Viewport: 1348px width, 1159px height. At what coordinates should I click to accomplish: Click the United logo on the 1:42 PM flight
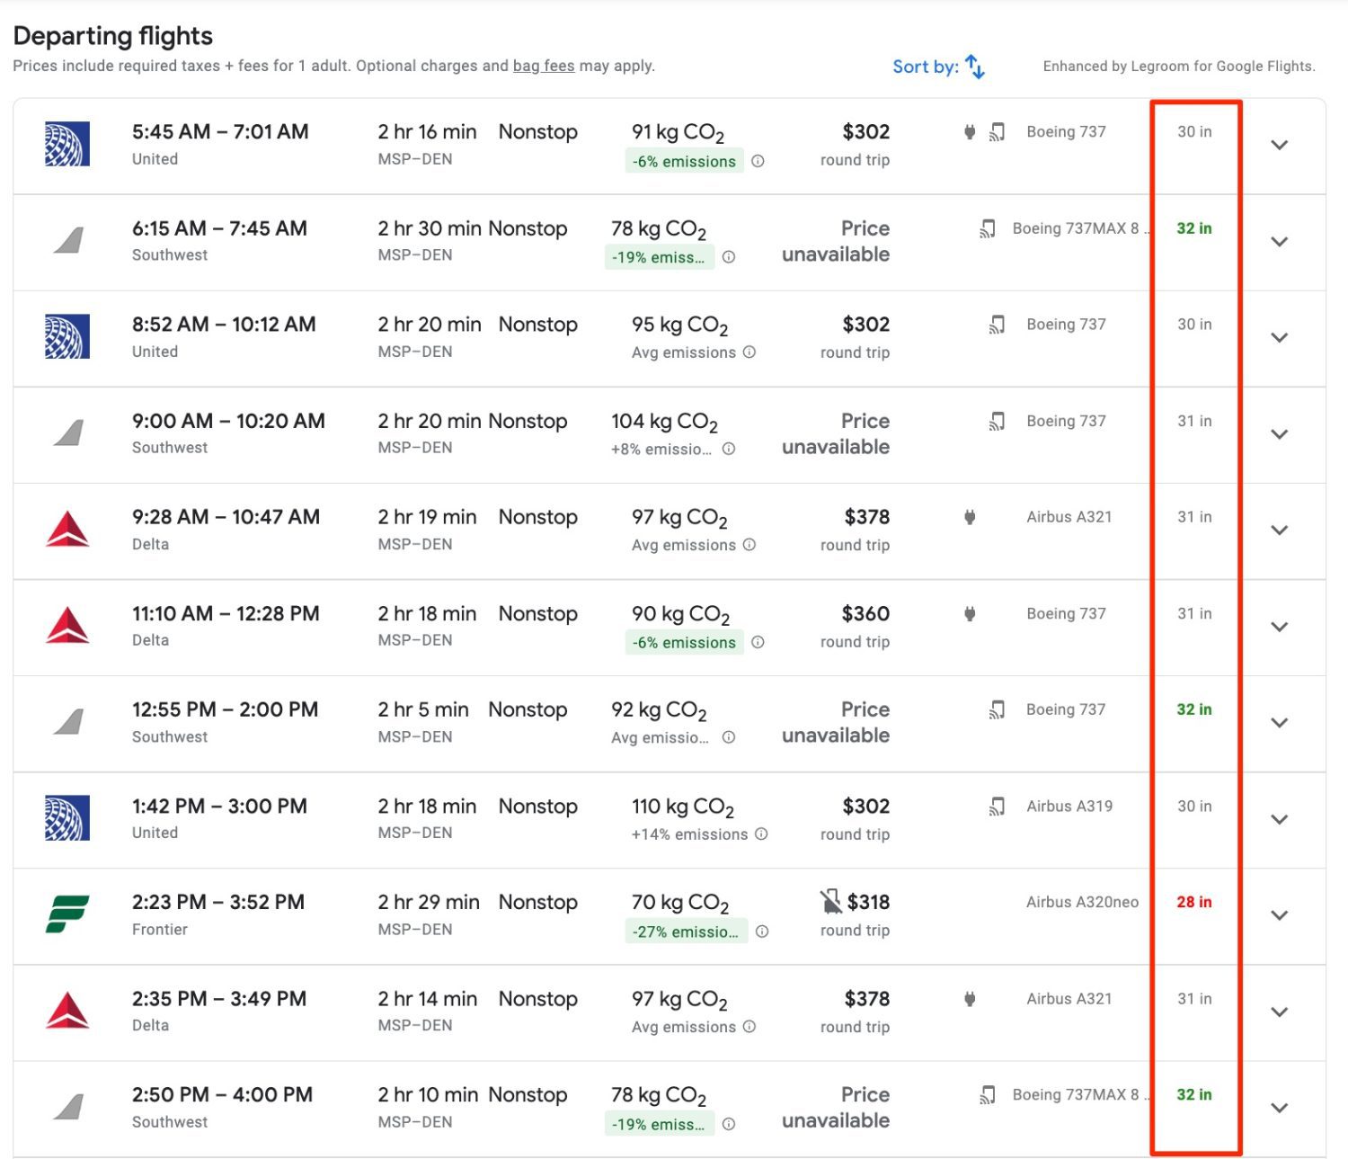[x=67, y=818]
